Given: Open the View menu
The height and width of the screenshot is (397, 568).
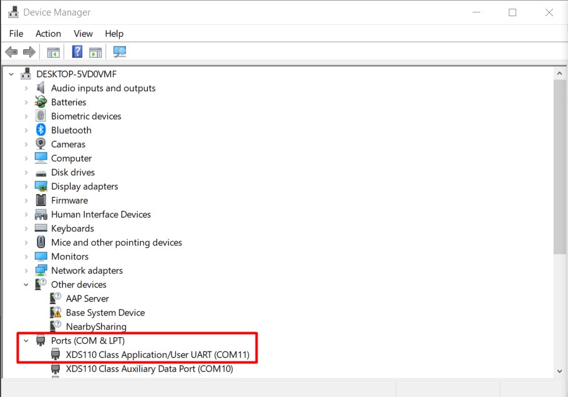Looking at the screenshot, I should (84, 34).
